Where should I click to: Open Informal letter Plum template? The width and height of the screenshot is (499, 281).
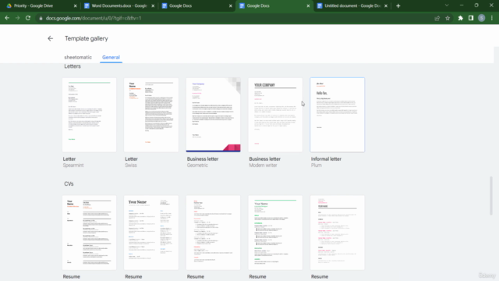[338, 115]
